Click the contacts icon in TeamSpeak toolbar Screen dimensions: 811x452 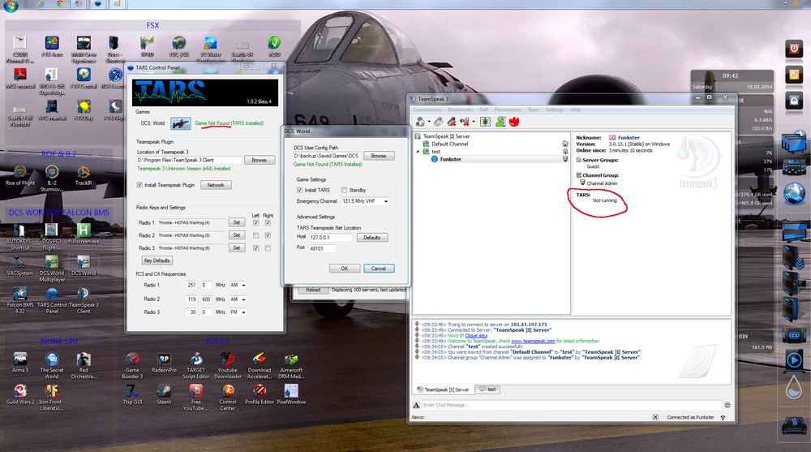pyautogui.click(x=500, y=122)
